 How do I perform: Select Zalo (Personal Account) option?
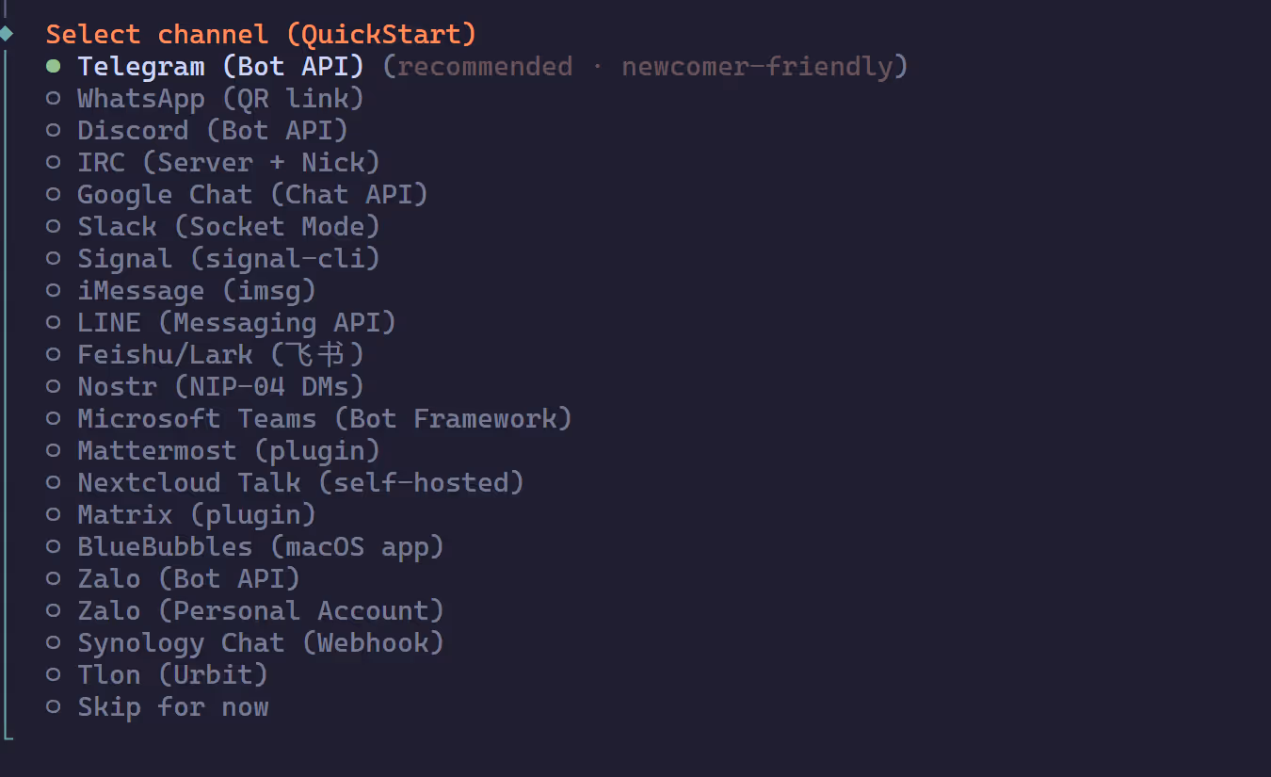pos(260,611)
